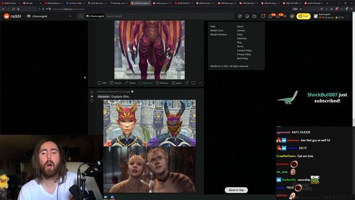This screenshot has height=200, width=355.
Task: Click the mod shield icon on dragon post
Action: click(194, 83)
